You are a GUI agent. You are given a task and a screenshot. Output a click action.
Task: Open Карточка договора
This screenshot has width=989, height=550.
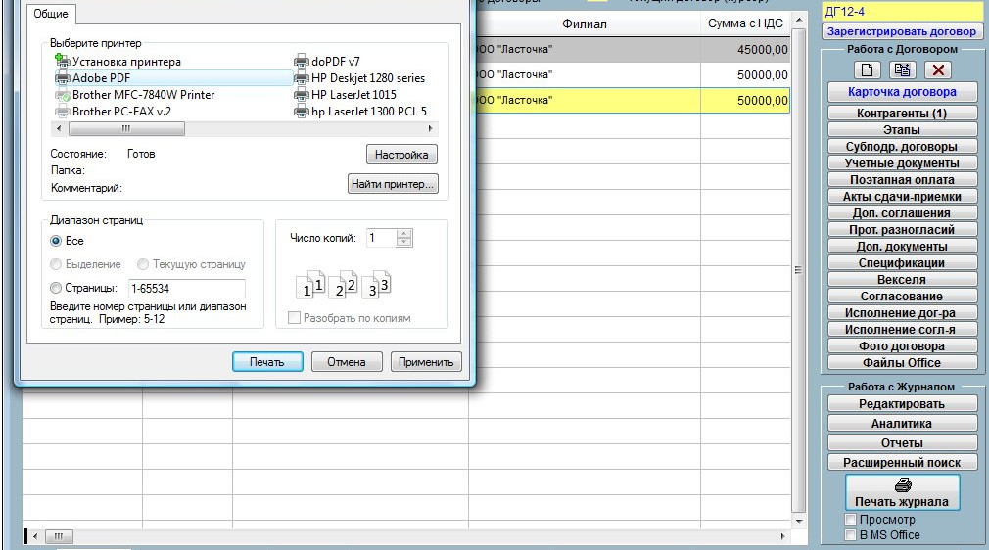click(902, 91)
